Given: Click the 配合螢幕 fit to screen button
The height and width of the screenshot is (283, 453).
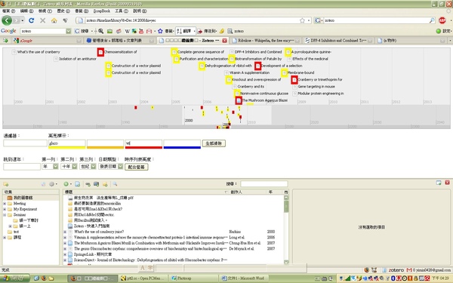Looking at the screenshot, I should pyautogui.click(x=137, y=167).
